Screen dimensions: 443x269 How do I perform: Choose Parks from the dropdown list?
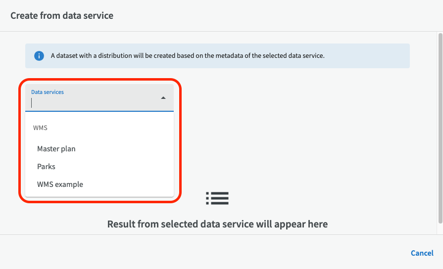[46, 167]
